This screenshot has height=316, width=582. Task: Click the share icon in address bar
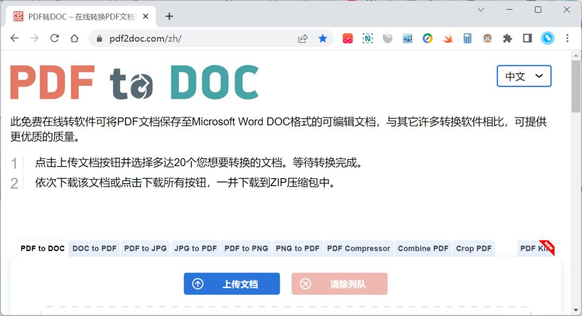(303, 38)
